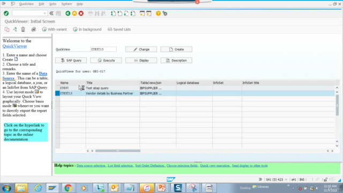
Task: Click the row selector for ZTEST13
Action: 57,93
